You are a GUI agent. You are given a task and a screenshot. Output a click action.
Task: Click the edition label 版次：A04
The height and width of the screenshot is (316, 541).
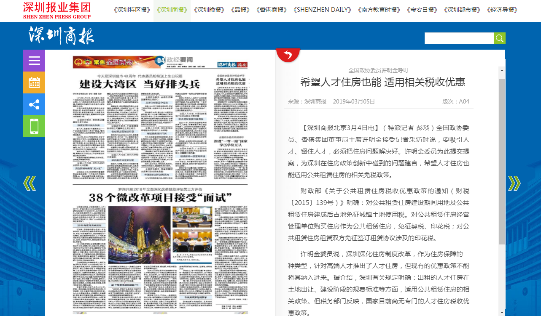[x=456, y=101]
